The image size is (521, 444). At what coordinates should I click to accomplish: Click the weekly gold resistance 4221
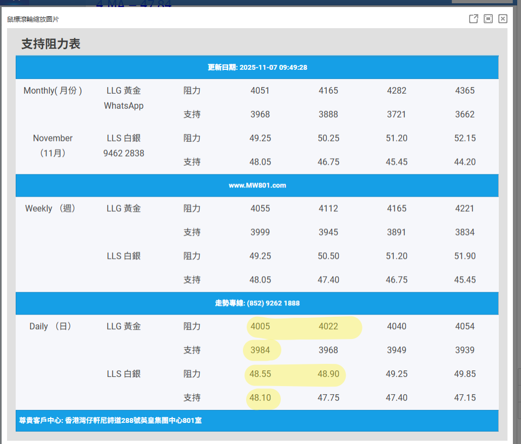[x=465, y=208]
